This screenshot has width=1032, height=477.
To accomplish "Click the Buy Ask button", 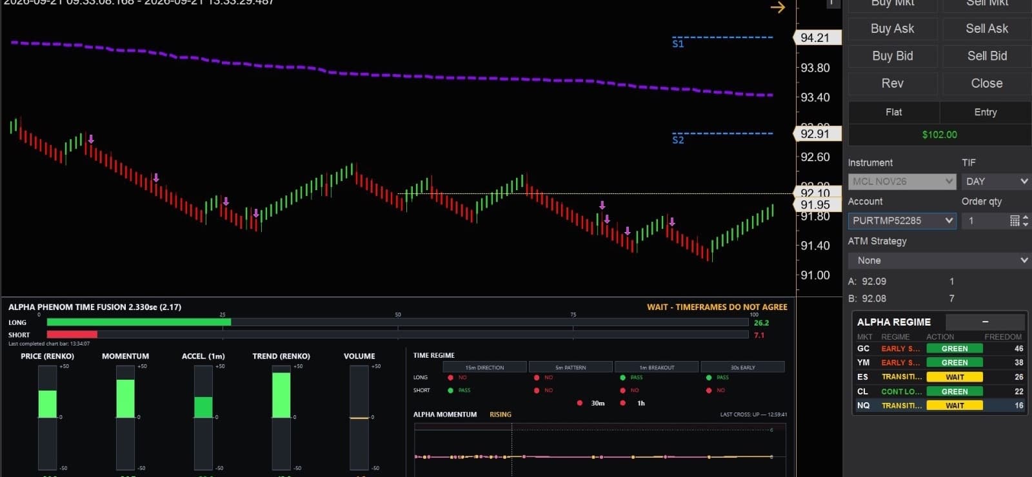I will point(892,28).
